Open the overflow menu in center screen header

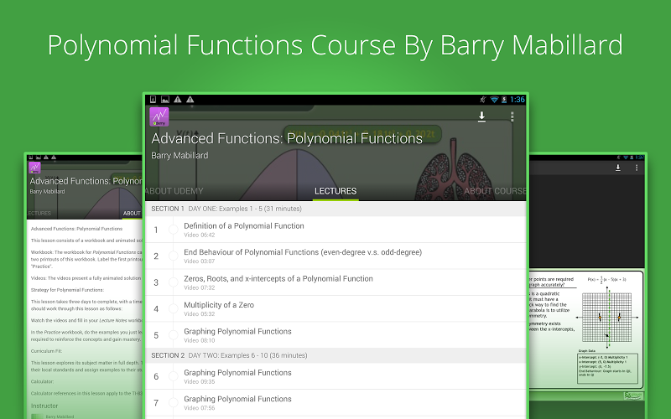(x=512, y=116)
